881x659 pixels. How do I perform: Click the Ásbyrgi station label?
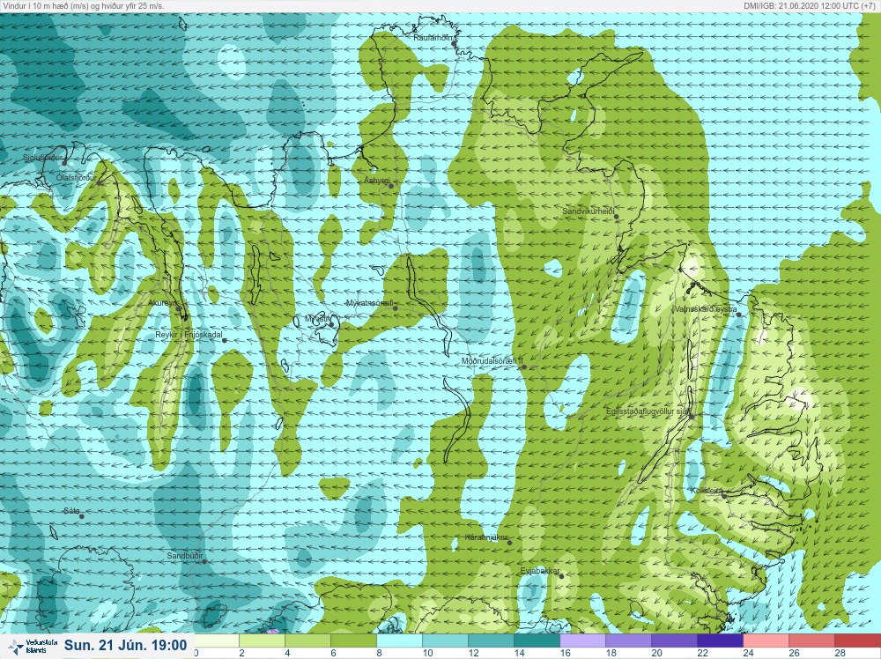point(376,181)
